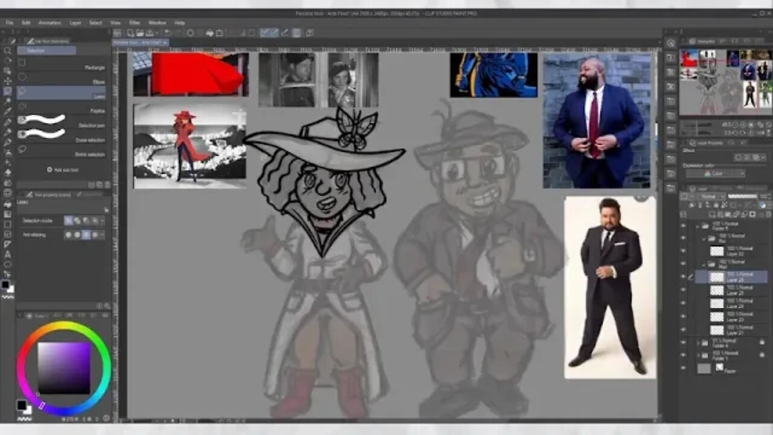
Task: Switch to the Pandora Noir canvas tab
Action: click(140, 42)
